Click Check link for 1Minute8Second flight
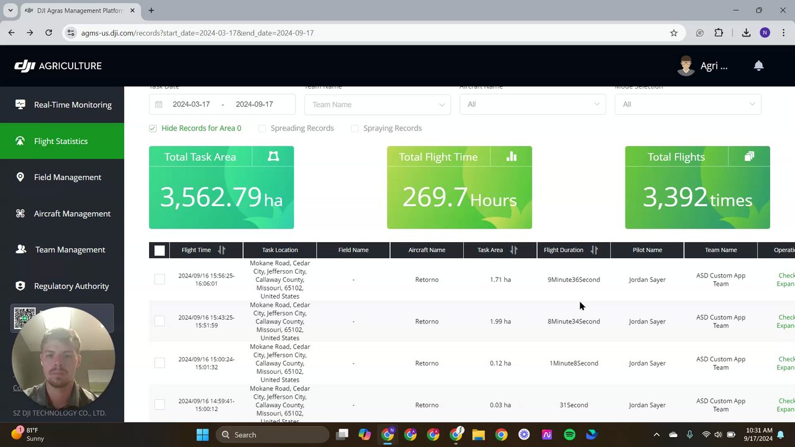The width and height of the screenshot is (795, 447). point(786,359)
